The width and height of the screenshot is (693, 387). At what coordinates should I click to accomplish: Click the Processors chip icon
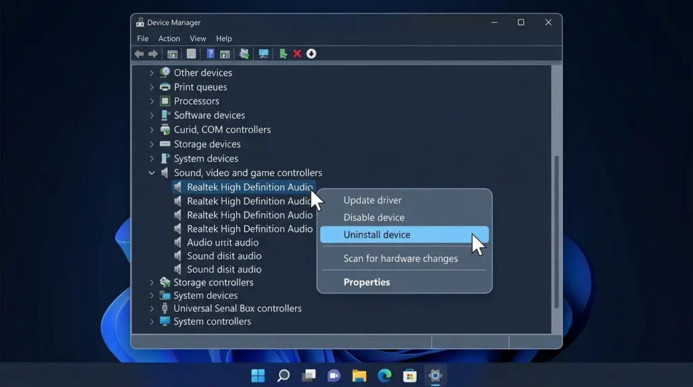tap(165, 101)
